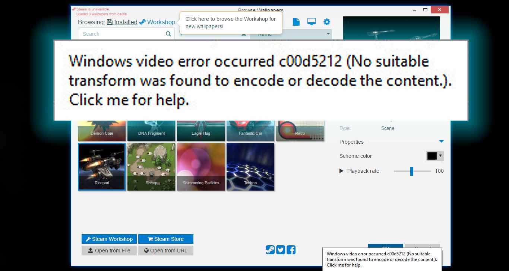
Task: Select the Eagle Flag wallpaper
Action: tap(201, 130)
